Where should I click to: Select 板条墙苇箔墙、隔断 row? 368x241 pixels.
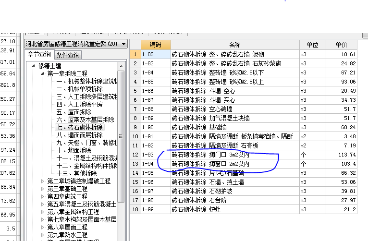[244, 136]
